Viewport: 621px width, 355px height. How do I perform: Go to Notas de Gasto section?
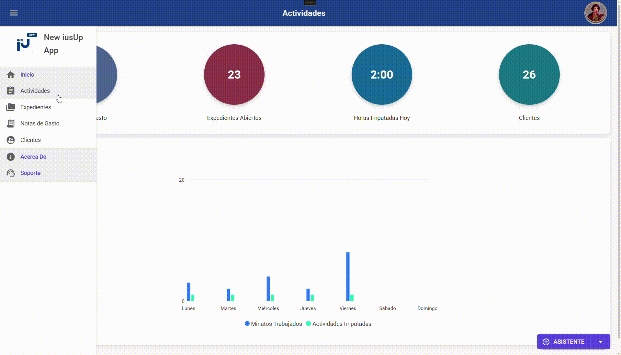point(40,124)
